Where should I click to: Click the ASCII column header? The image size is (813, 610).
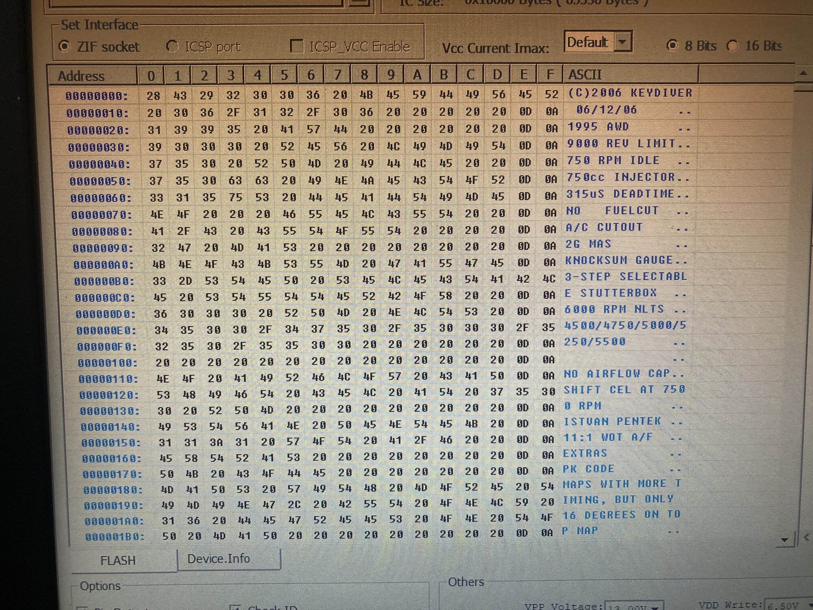click(x=630, y=74)
